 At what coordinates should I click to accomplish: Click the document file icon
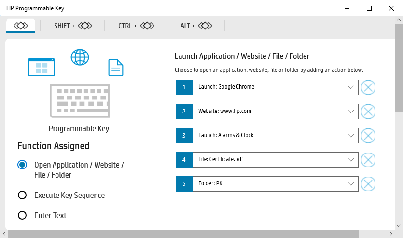[116, 68]
